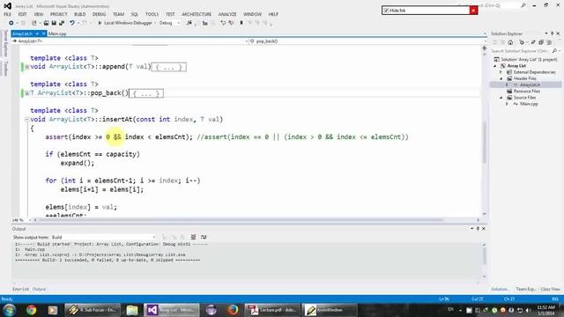Open Google Chrome from the taskbar
564x317 pixels.
(32, 310)
